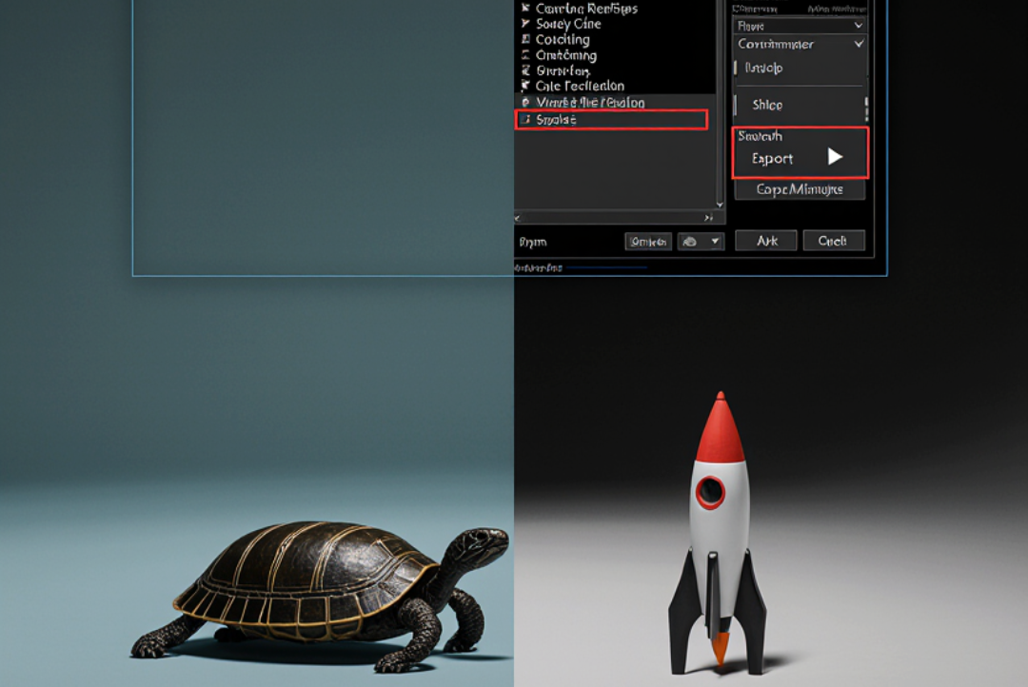Expand the Container dropdown
1028x687 pixels.
(x=798, y=44)
